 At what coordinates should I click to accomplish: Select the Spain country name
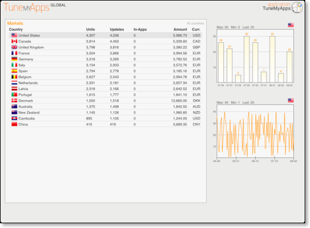(x=23, y=71)
